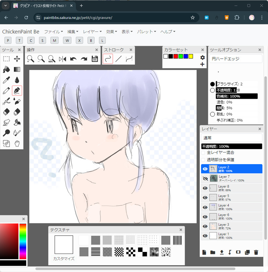This screenshot has height=272, width=268.
Task: Zoom in with the plus magnifier
Action: click(x=30, y=59)
